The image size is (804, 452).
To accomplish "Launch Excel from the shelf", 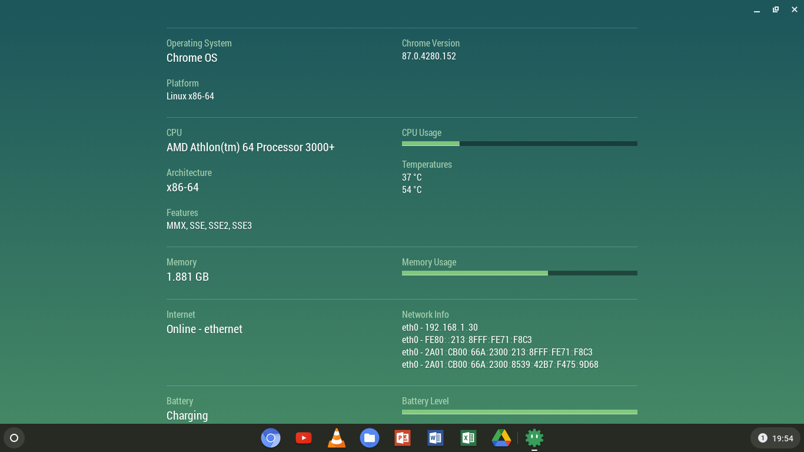I will click(469, 438).
